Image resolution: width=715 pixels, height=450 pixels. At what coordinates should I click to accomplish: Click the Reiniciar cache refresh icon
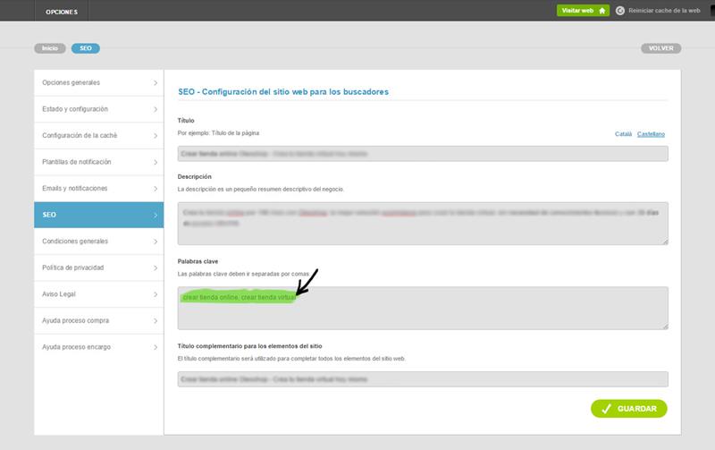[620, 11]
